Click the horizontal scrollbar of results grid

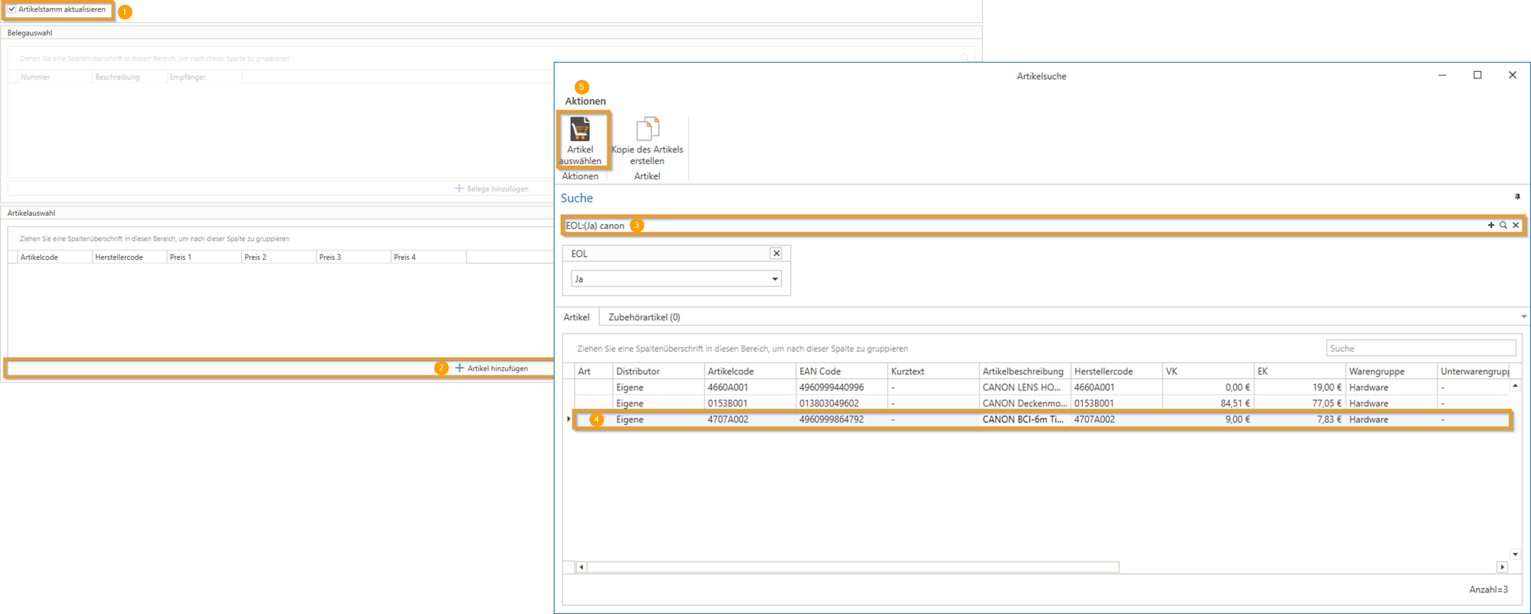pos(852,567)
